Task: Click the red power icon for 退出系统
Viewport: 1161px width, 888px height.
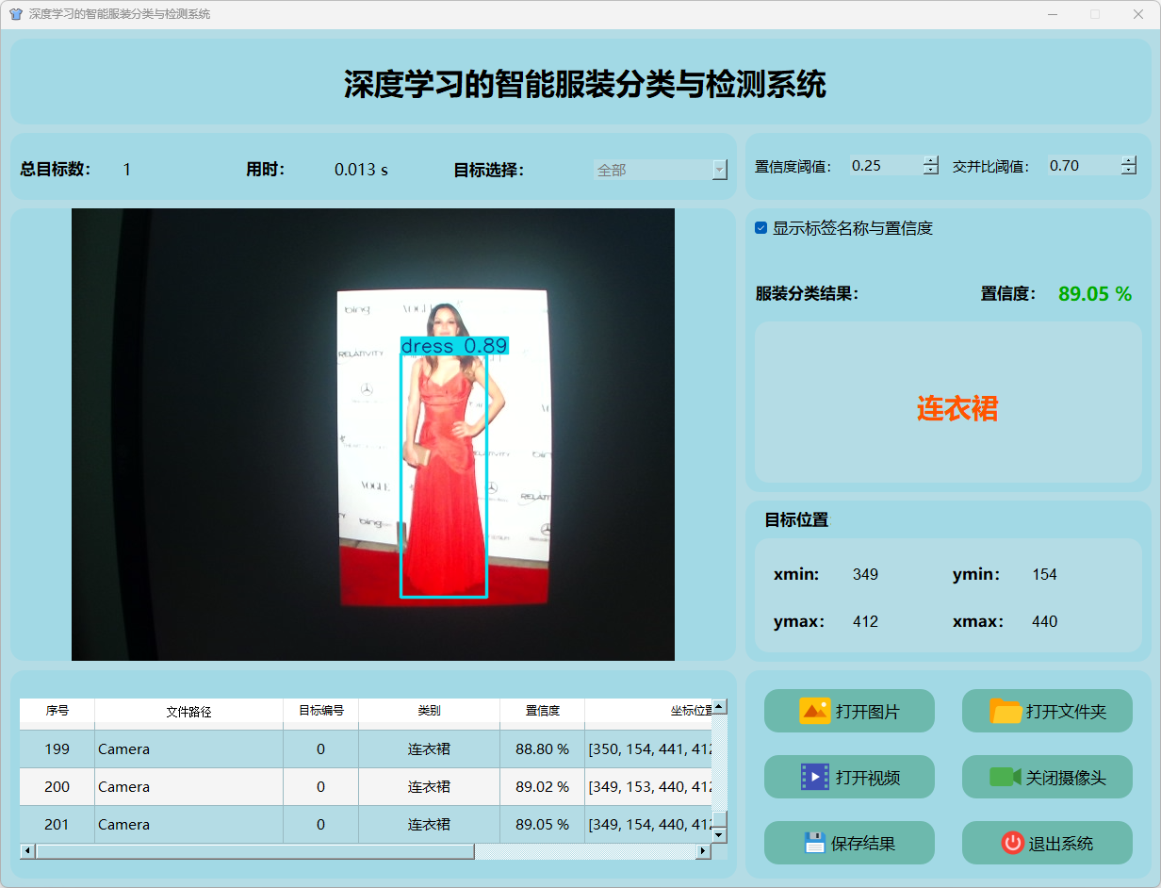Action: (x=1012, y=843)
